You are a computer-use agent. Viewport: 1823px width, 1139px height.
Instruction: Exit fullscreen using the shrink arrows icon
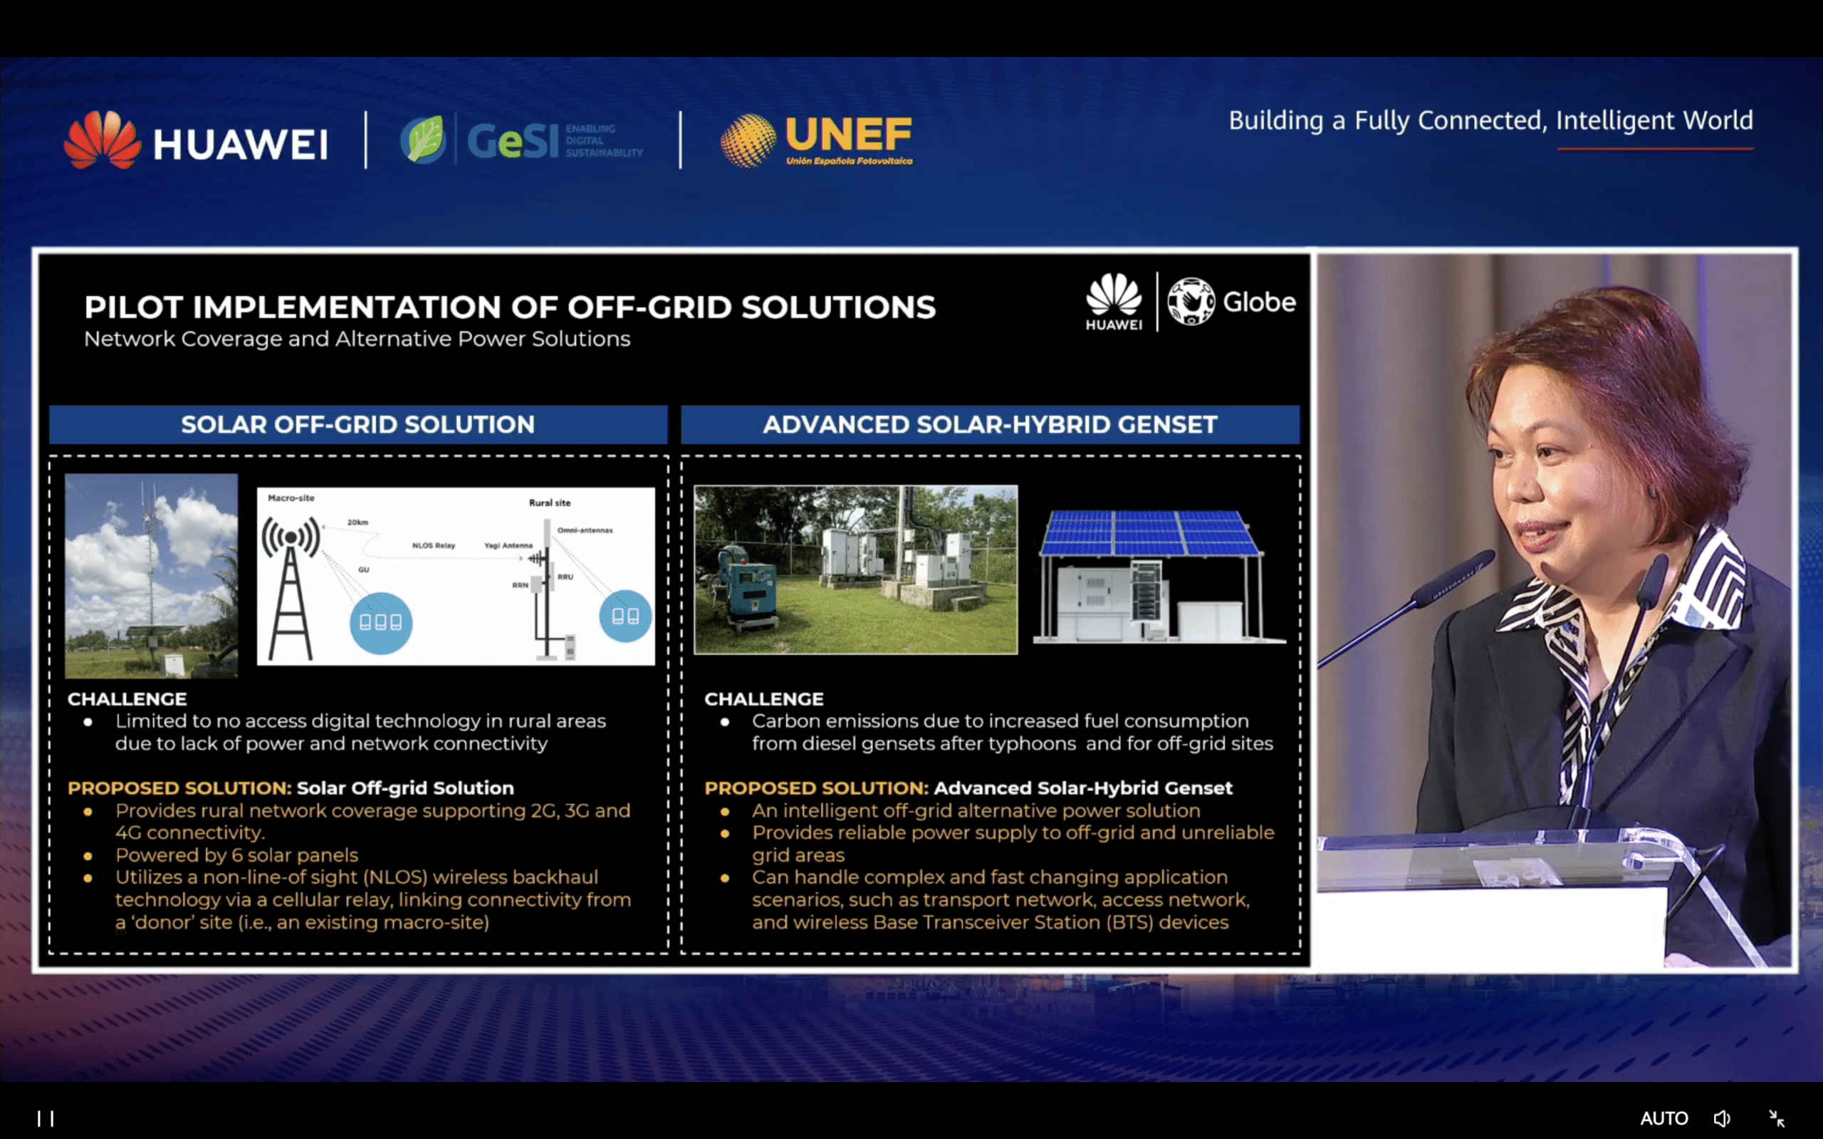coord(1777,1118)
